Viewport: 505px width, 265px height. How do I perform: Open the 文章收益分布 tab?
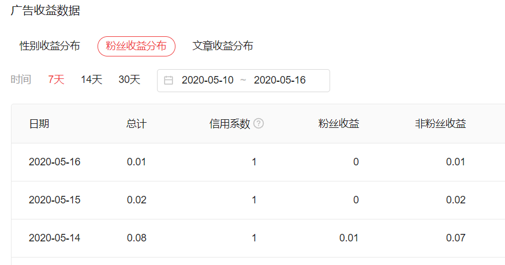coord(222,46)
